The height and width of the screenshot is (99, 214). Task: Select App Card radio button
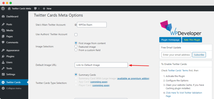[76, 82]
